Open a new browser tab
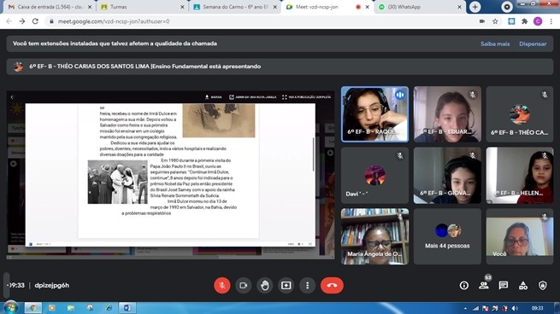Image resolution: width=560 pixels, height=314 pixels. point(475,7)
